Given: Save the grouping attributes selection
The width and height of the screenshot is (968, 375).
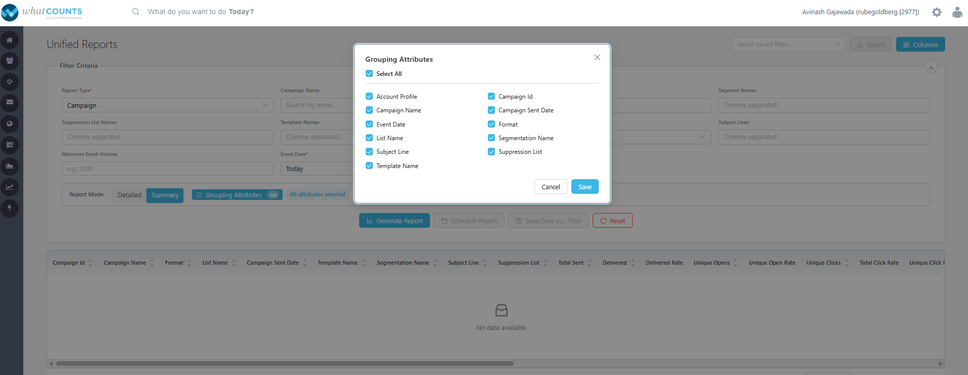Looking at the screenshot, I should (585, 187).
